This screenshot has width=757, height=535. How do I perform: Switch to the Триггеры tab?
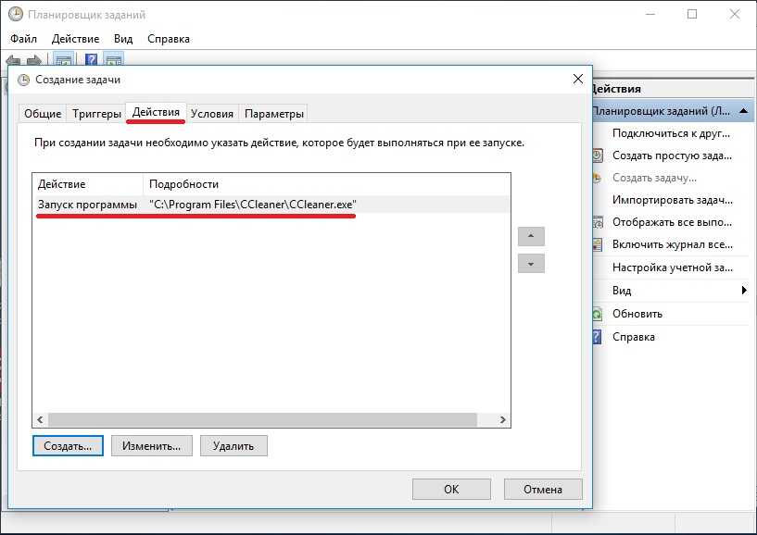96,114
